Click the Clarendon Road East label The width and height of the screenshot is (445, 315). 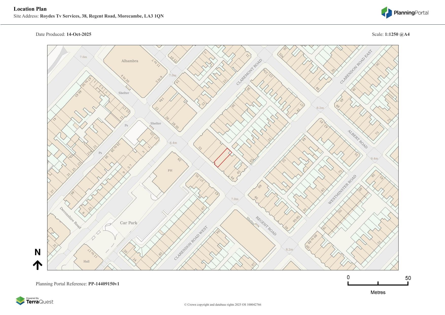(356, 67)
